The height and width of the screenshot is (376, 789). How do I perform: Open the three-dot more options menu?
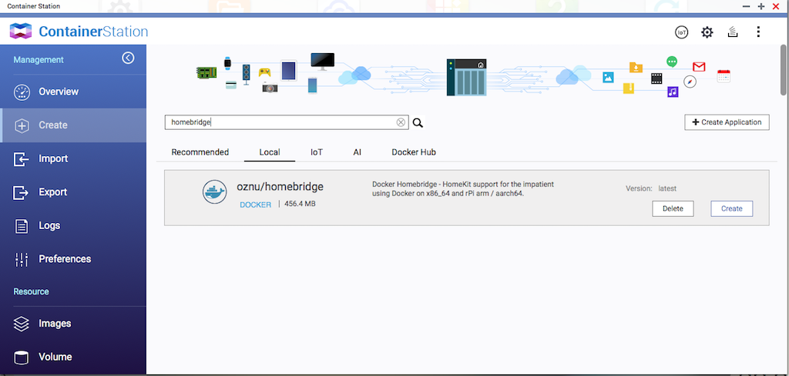click(758, 32)
